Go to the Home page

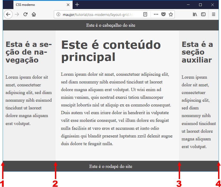point(34,14)
